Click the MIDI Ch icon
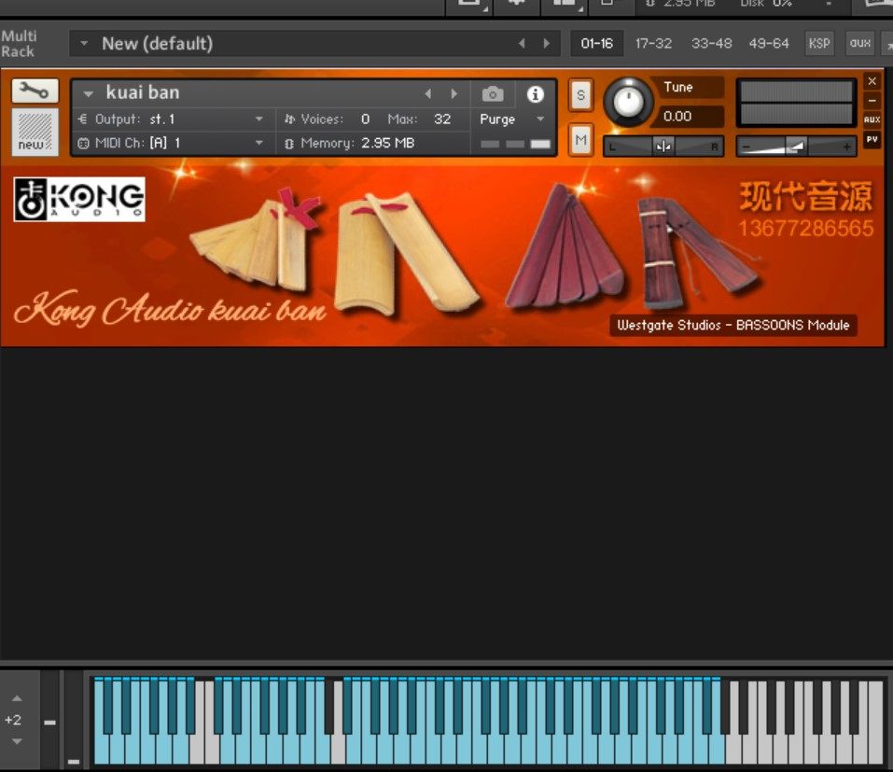 coord(83,144)
